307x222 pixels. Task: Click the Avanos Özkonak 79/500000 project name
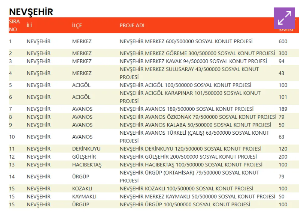coord(198,117)
